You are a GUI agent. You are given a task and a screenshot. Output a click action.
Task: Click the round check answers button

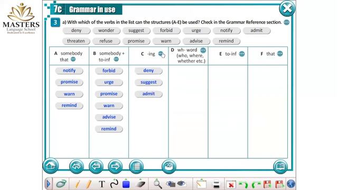[x=169, y=166]
